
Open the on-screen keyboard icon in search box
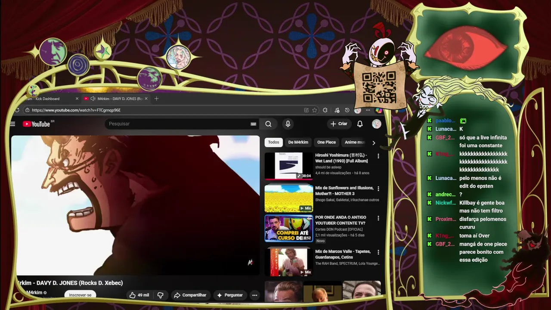(x=254, y=124)
